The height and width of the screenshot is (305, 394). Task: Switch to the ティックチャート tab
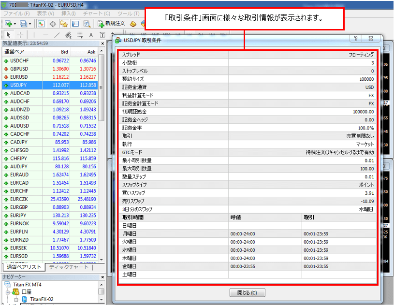[x=69, y=267]
